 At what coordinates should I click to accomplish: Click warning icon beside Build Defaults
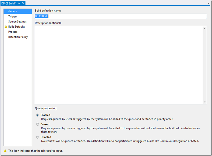point(6,27)
